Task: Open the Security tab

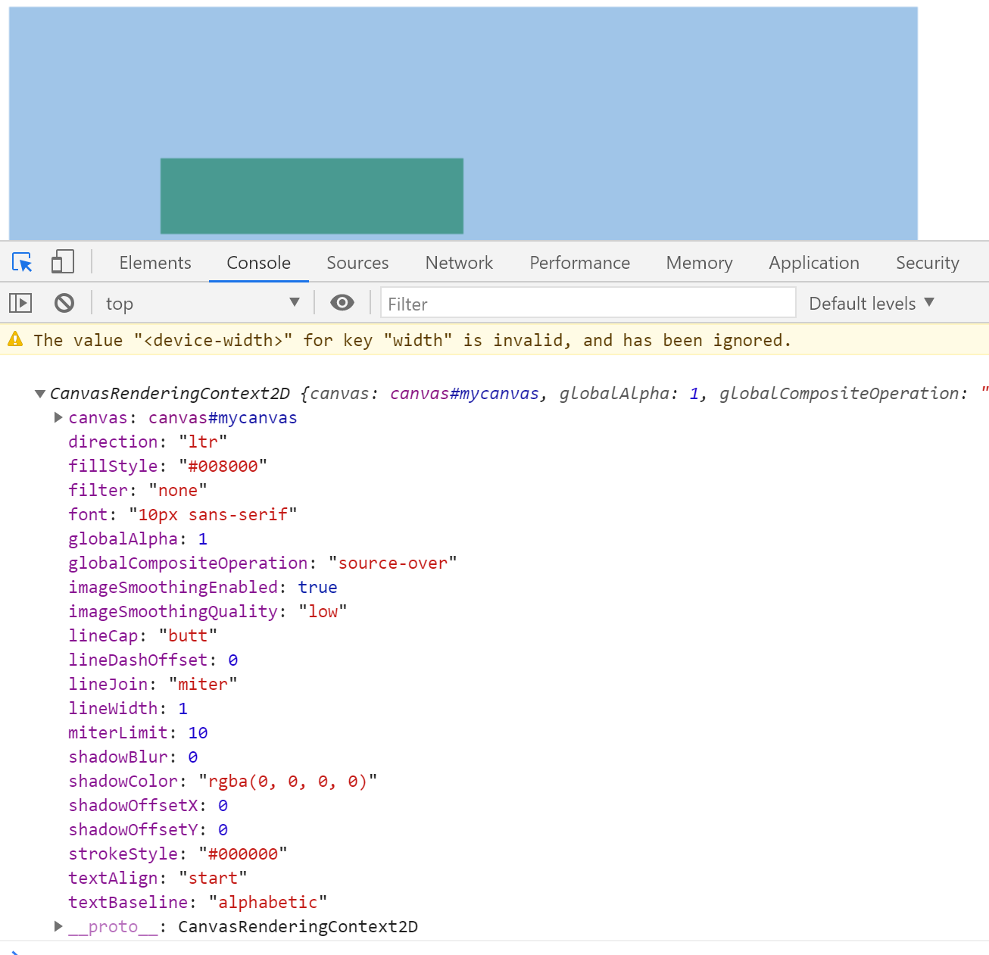Action: point(928,263)
